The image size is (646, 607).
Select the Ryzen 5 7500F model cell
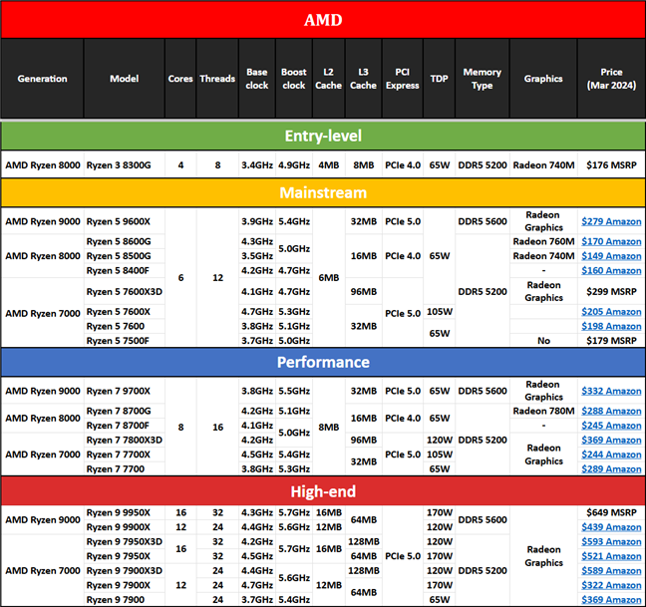click(x=124, y=341)
